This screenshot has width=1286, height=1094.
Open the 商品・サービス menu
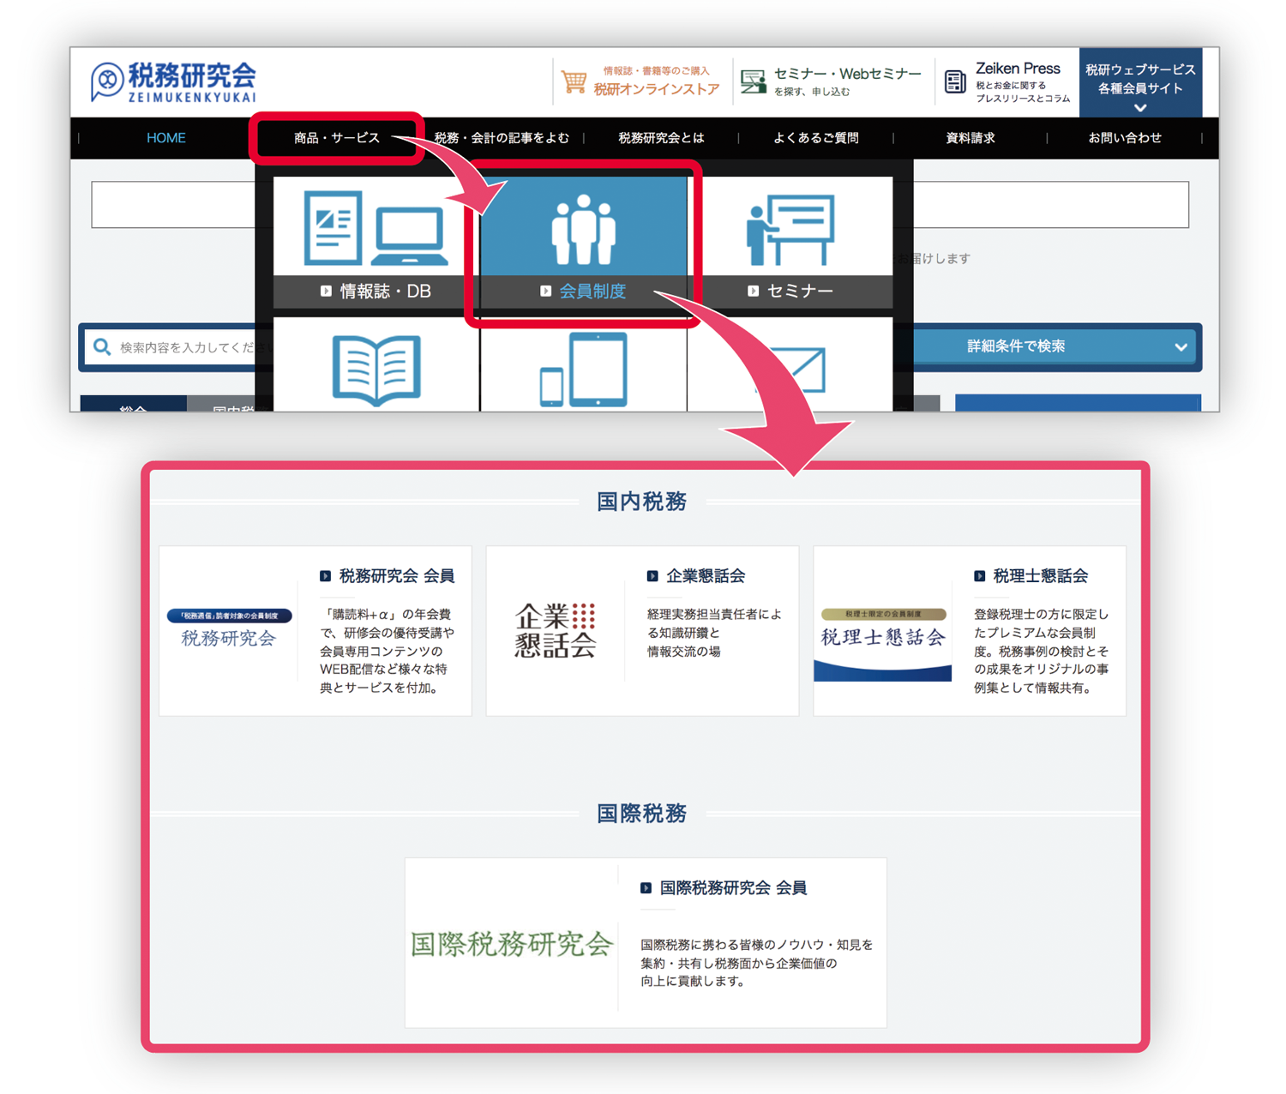(336, 138)
